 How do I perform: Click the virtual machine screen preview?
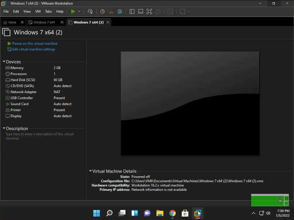(190, 103)
